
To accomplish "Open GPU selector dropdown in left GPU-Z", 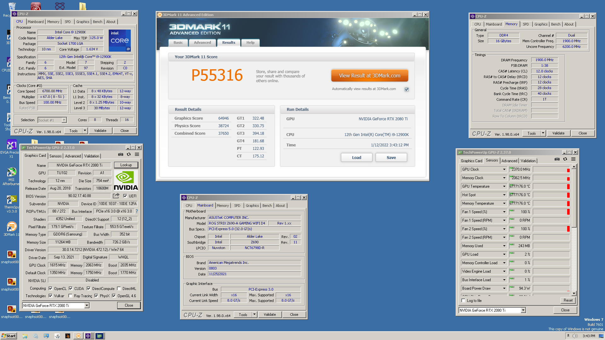I will (87, 305).
